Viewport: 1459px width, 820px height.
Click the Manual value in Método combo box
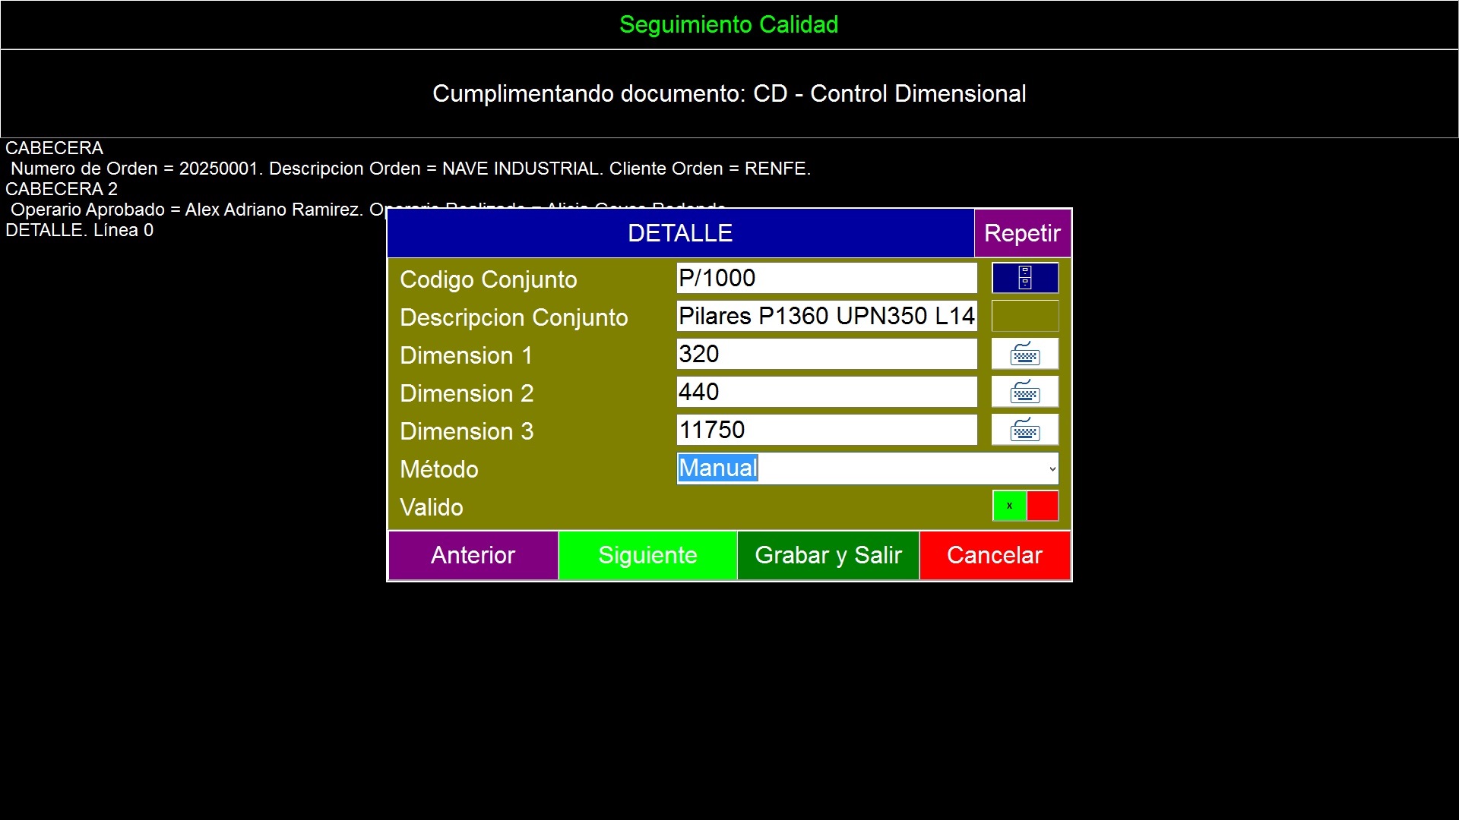pyautogui.click(x=718, y=468)
